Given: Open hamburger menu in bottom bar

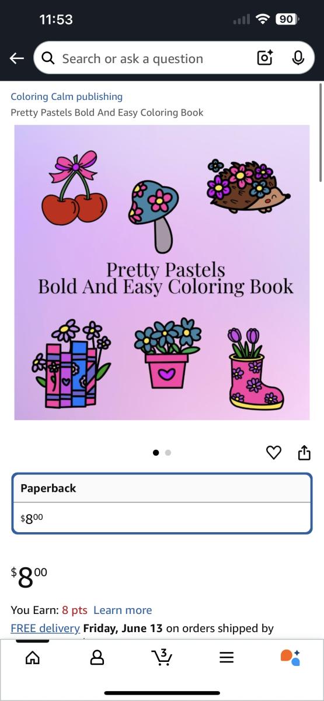Looking at the screenshot, I should [x=227, y=658].
